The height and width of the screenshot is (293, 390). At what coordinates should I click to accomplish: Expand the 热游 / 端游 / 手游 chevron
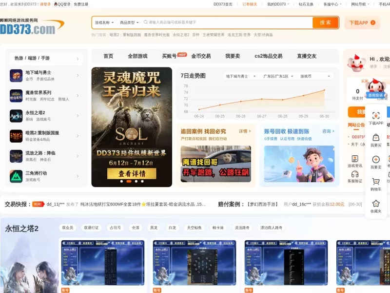point(78,59)
